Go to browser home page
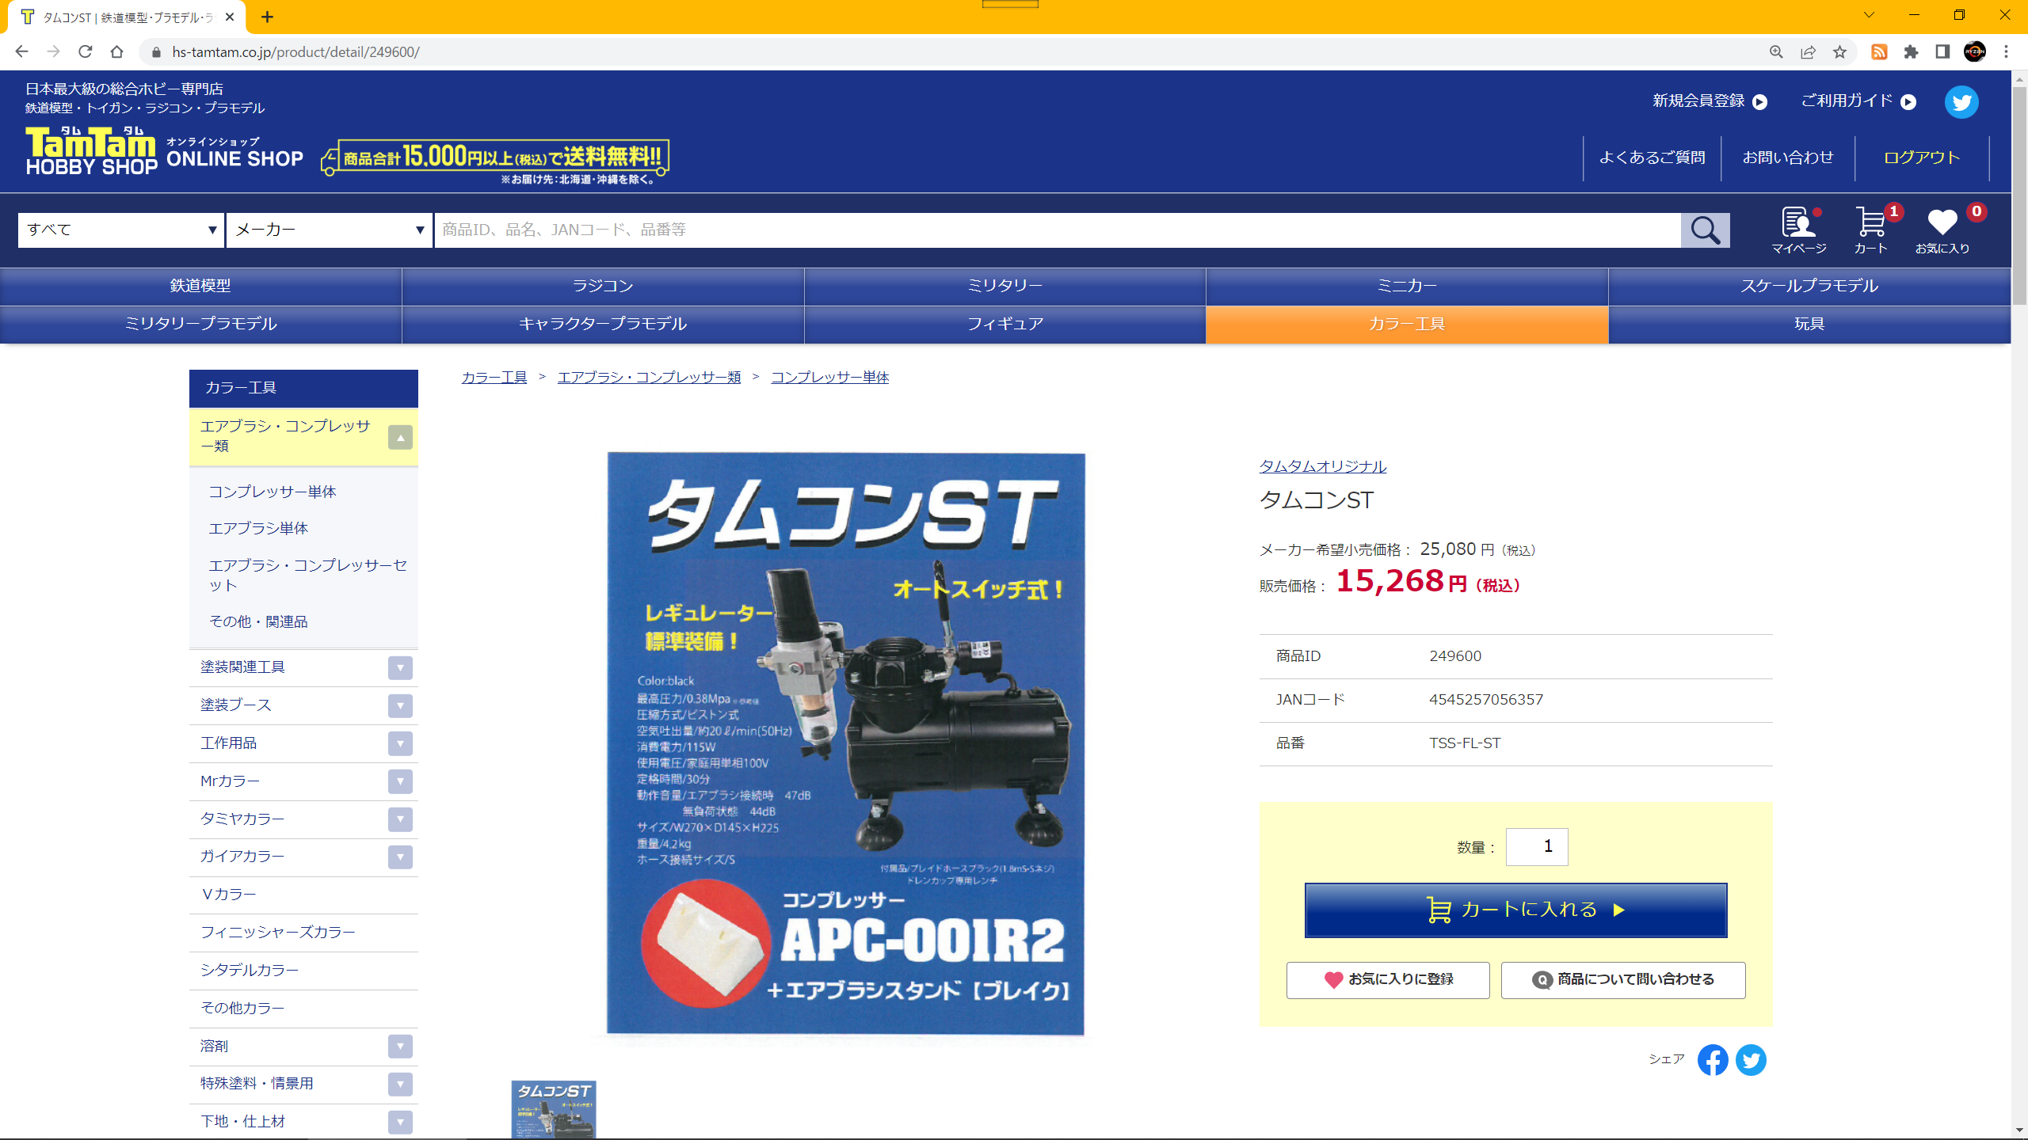The width and height of the screenshot is (2028, 1140). (x=116, y=51)
